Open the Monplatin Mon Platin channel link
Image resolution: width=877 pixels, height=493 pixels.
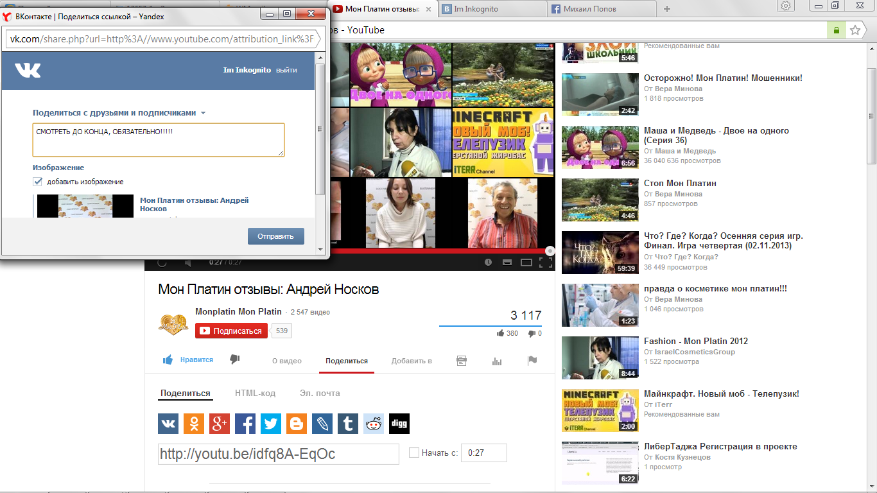(x=238, y=311)
